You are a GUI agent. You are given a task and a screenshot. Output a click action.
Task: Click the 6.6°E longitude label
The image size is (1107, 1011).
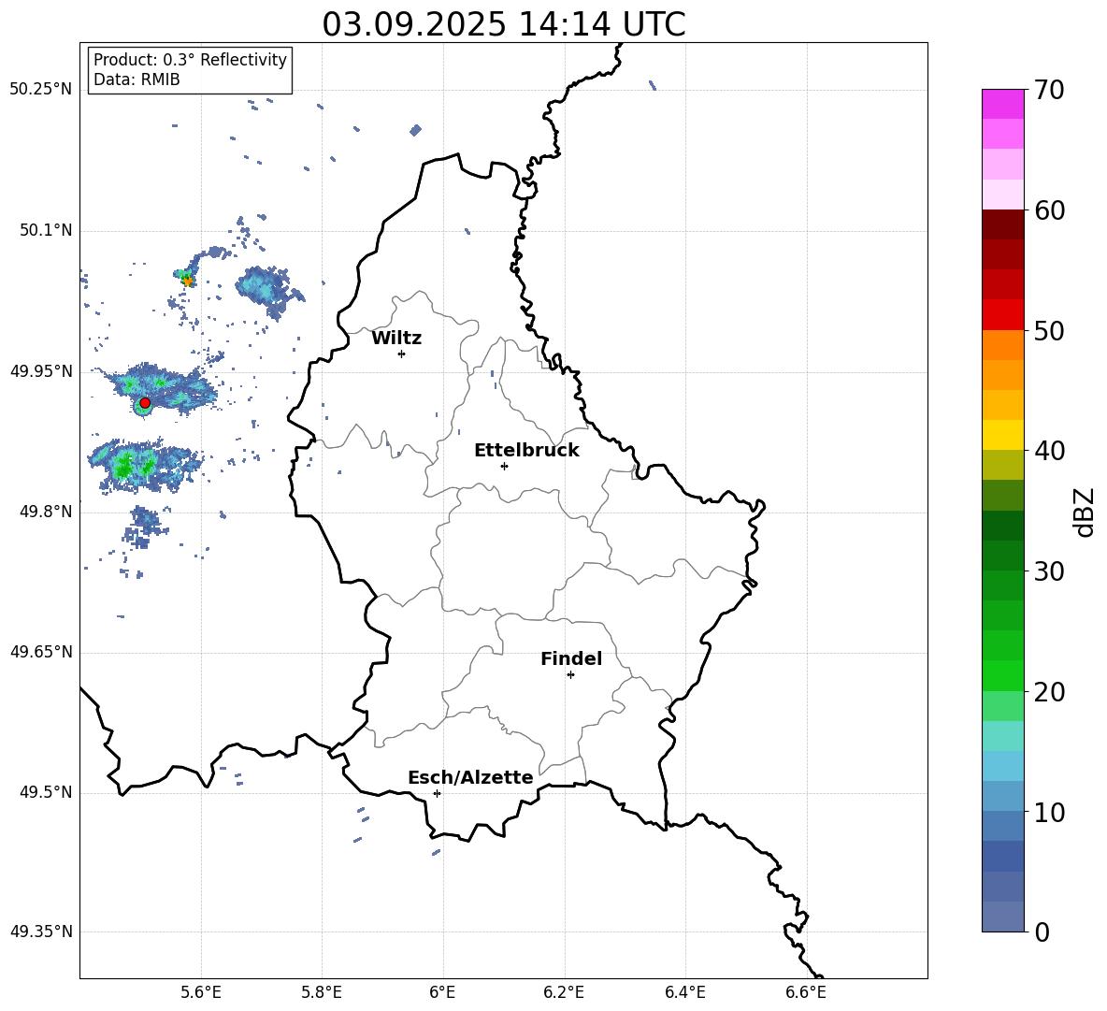coord(806,992)
